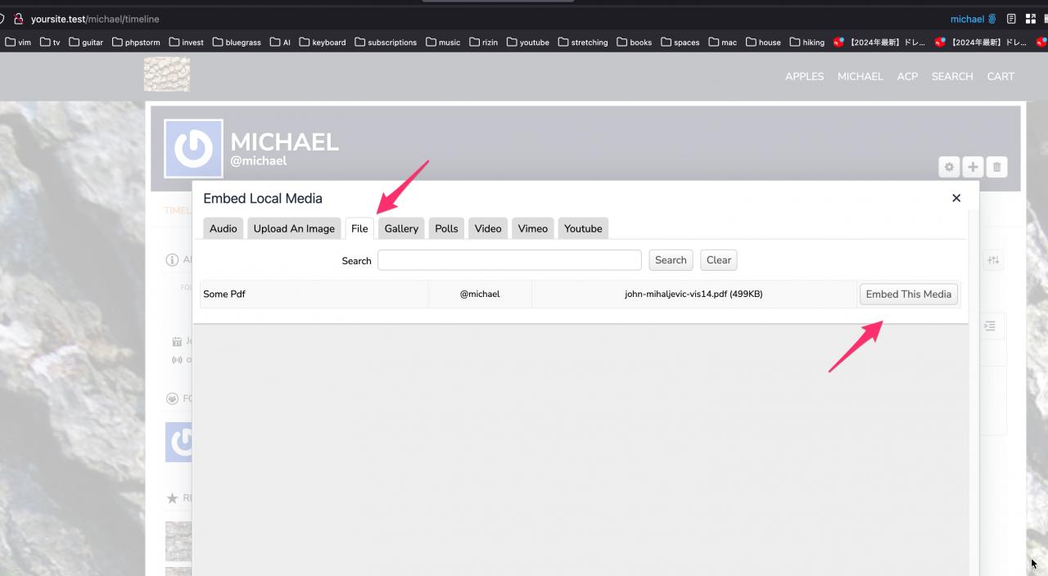Click the filter sliders icon
The width and height of the screenshot is (1048, 576).
tap(993, 260)
